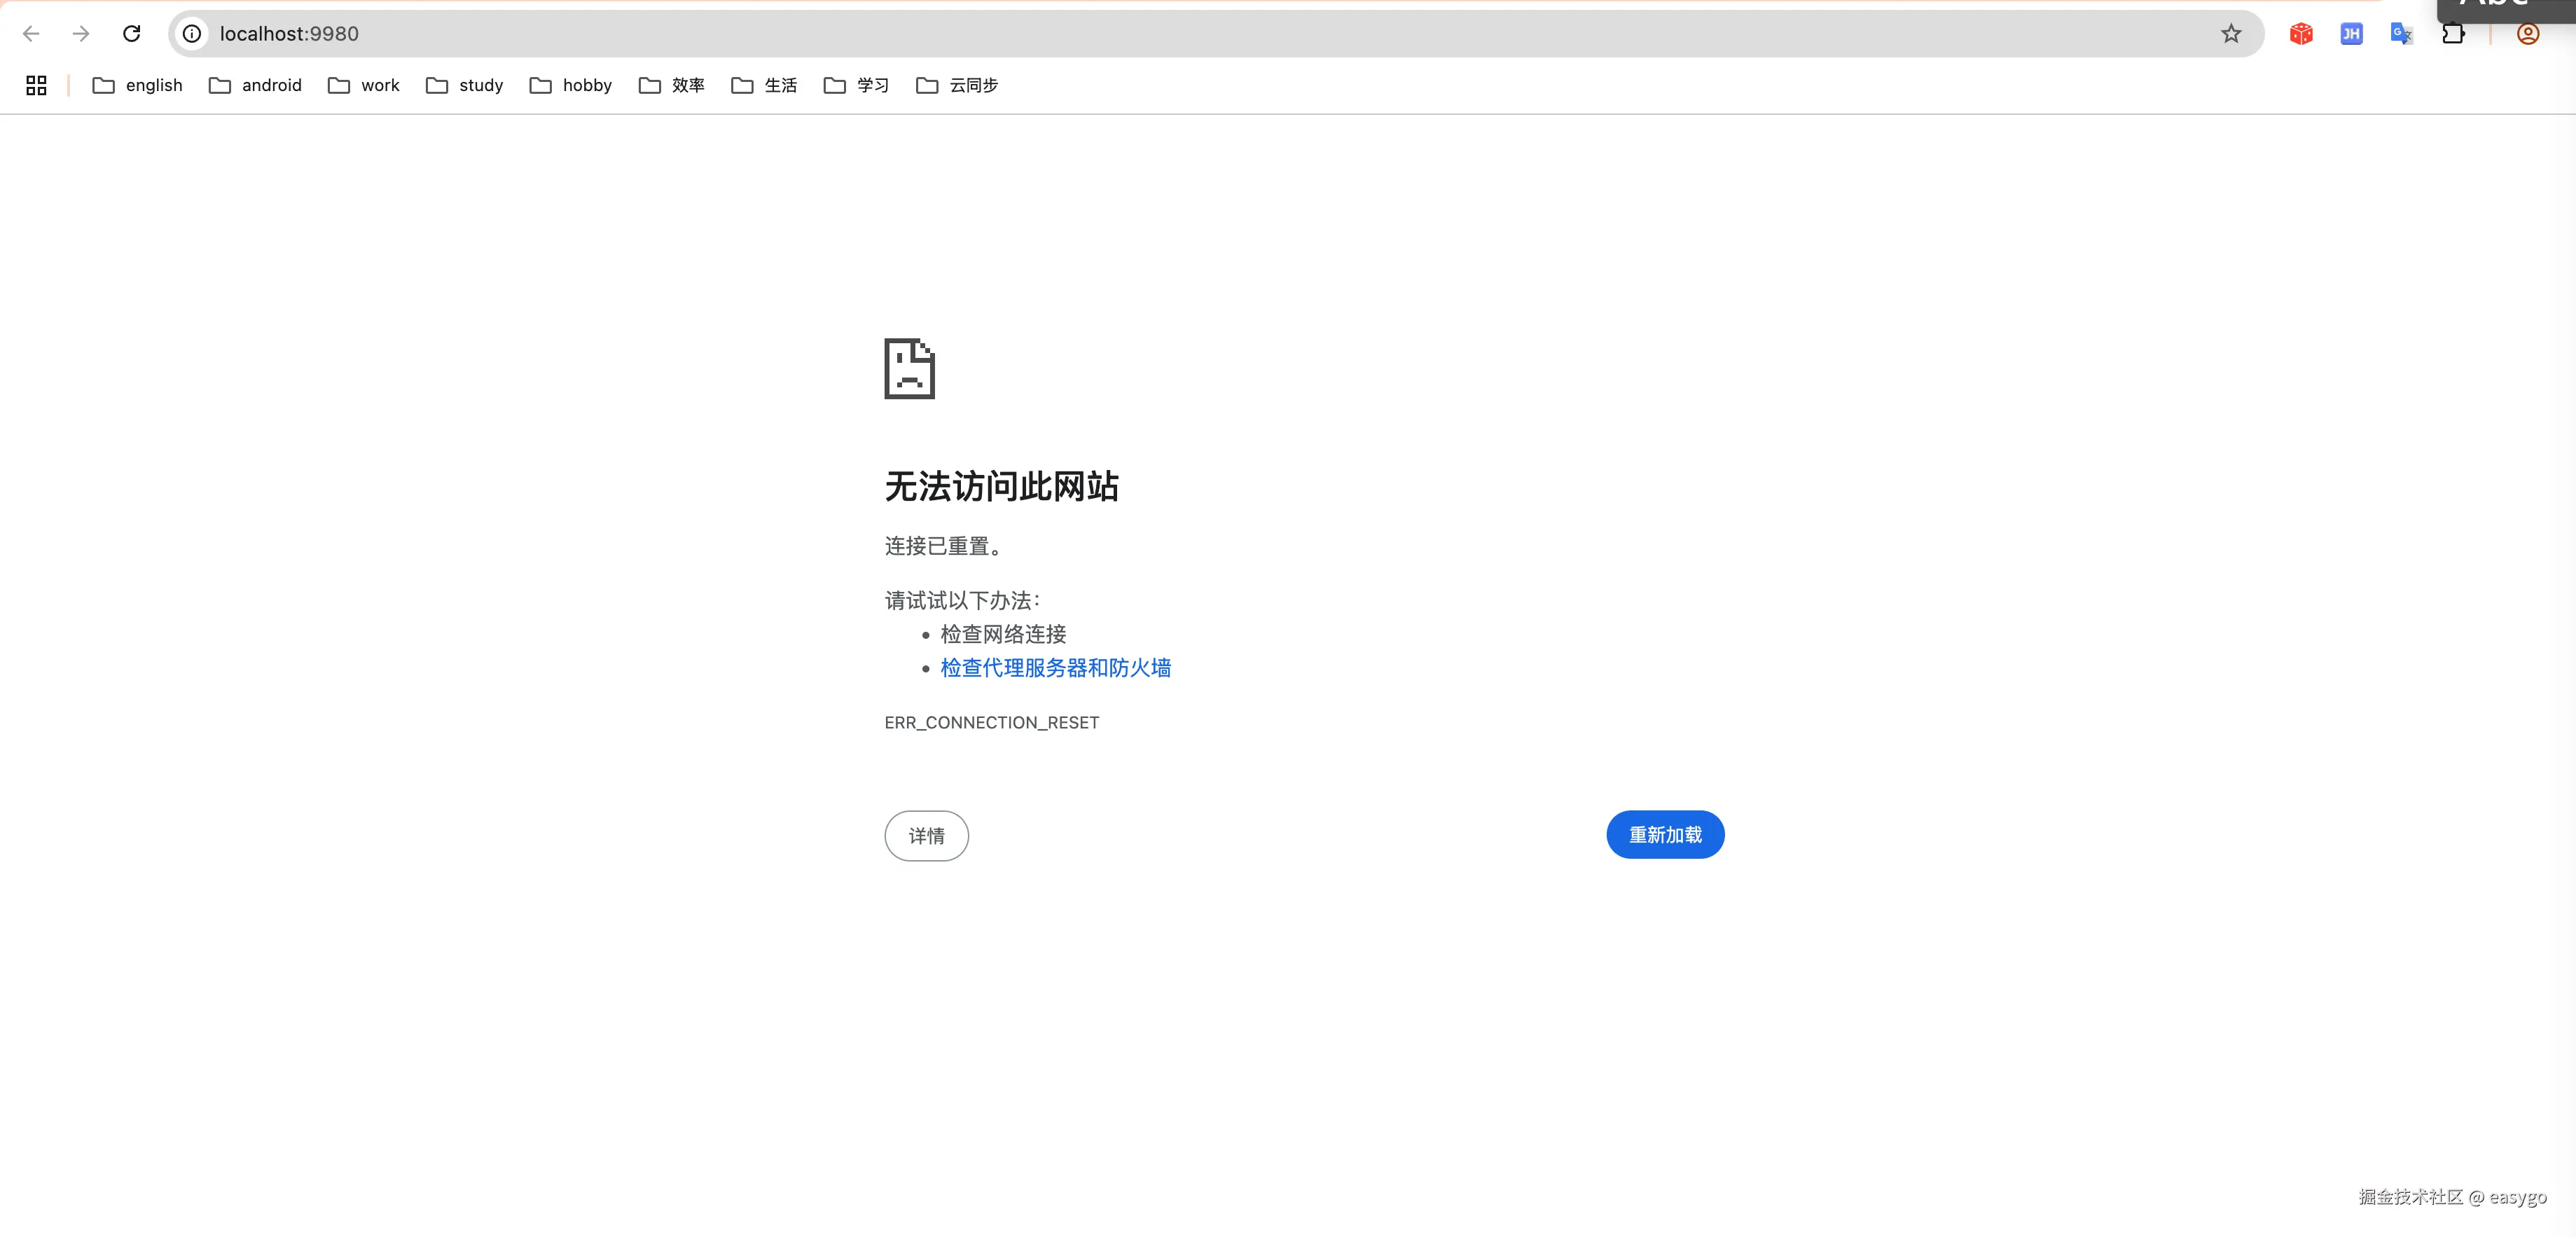Open the Google Translate extension
The height and width of the screenshot is (1237, 2576).
(2401, 34)
